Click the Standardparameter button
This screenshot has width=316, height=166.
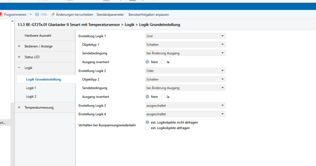pyautogui.click(x=110, y=14)
